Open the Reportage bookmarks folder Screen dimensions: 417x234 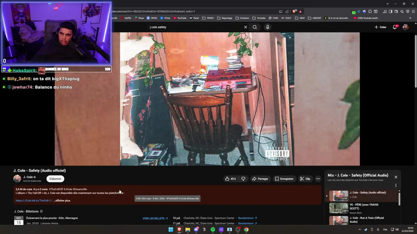tap(224, 18)
